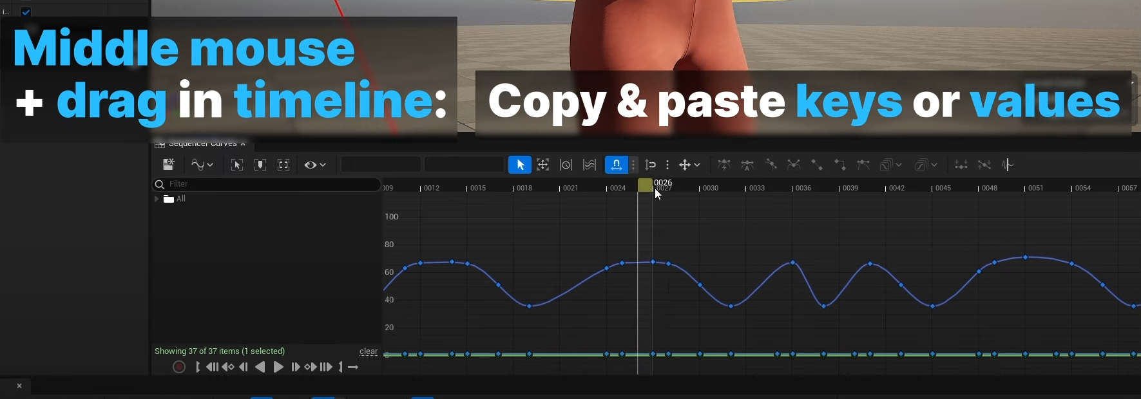Image resolution: width=1141 pixels, height=399 pixels.
Task: Select the Sequencer Curves tab
Action: 202,144
